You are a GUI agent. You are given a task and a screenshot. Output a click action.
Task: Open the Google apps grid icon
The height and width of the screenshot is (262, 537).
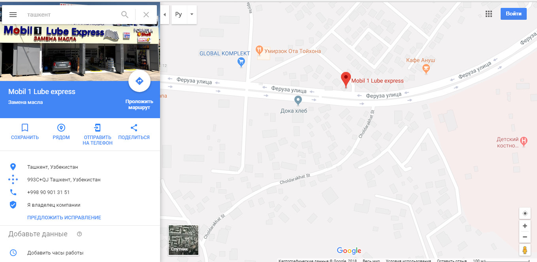point(489,14)
